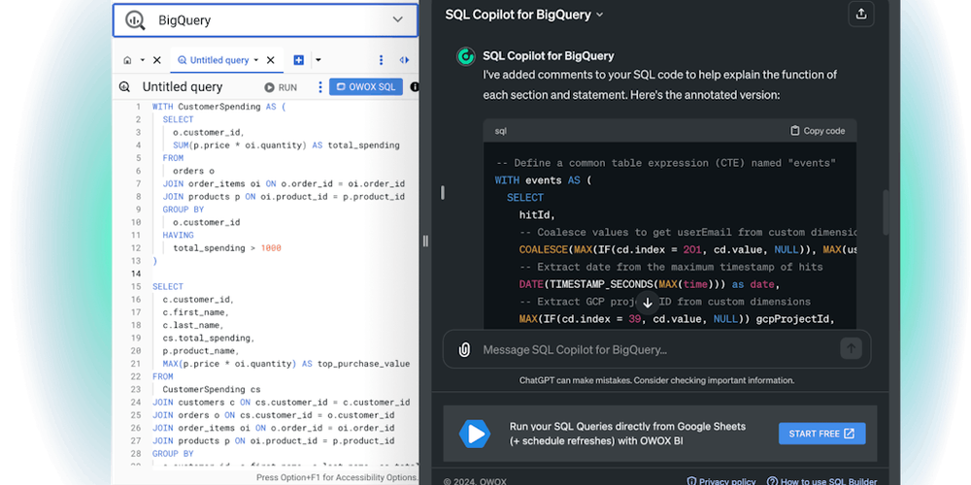Image resolution: width=971 pixels, height=485 pixels.
Task: Click the SQL Copilot avatar icon
Action: pos(466,56)
